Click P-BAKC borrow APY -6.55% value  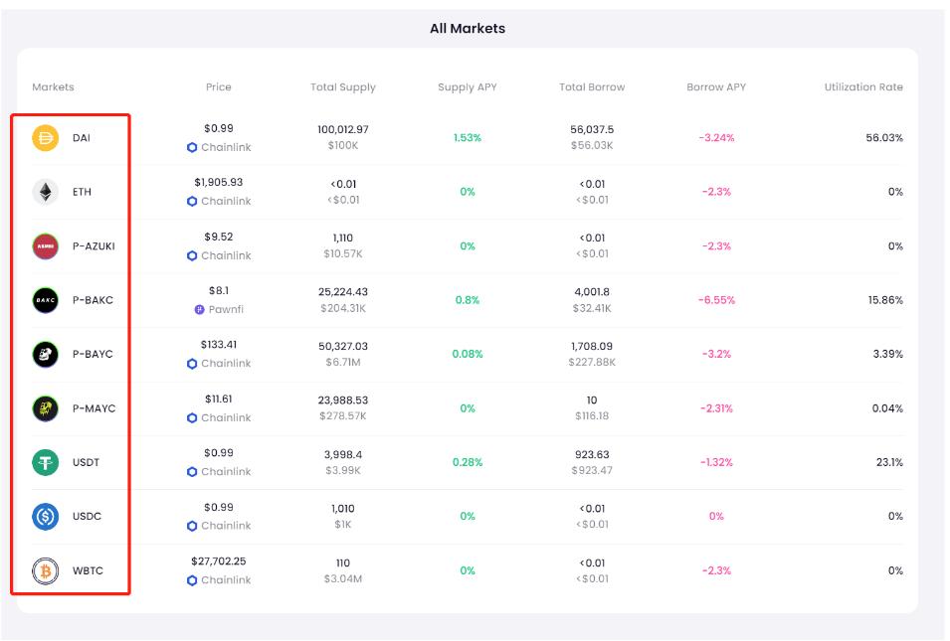pos(716,300)
